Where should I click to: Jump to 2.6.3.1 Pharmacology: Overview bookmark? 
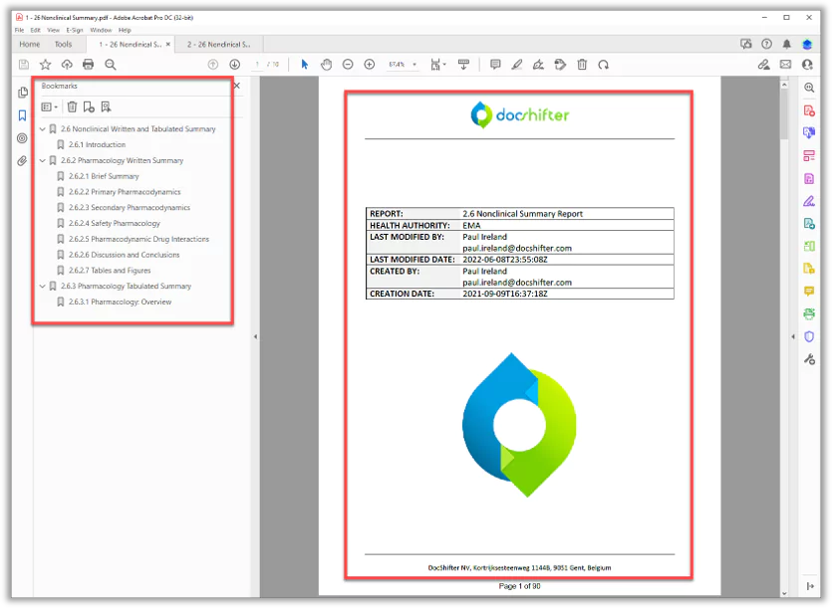click(120, 302)
